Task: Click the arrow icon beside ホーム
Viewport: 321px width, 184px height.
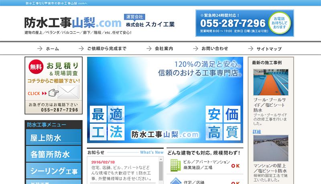Action: point(40,48)
